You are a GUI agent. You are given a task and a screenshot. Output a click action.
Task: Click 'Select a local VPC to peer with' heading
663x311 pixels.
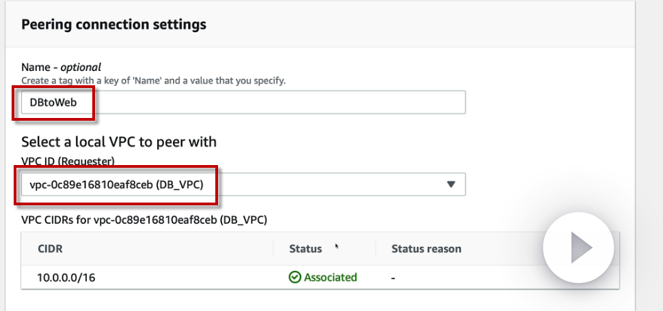[x=119, y=142]
